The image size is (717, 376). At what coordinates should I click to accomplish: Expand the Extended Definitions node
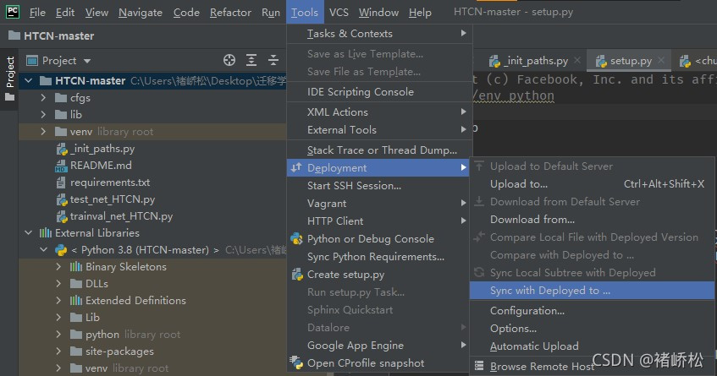pyautogui.click(x=58, y=300)
